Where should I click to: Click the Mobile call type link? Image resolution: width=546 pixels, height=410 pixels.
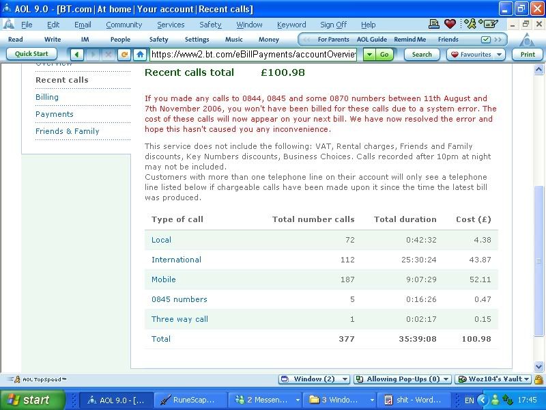pyautogui.click(x=163, y=279)
